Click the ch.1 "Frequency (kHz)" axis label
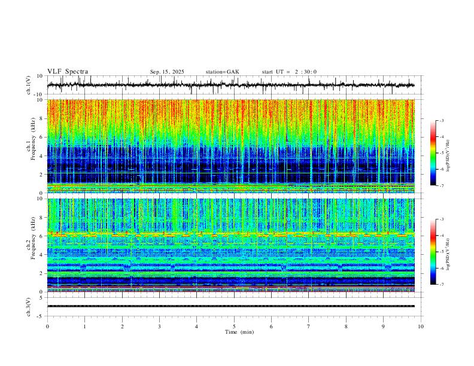Image resolution: width=474 pixels, height=366 pixels. pos(33,139)
